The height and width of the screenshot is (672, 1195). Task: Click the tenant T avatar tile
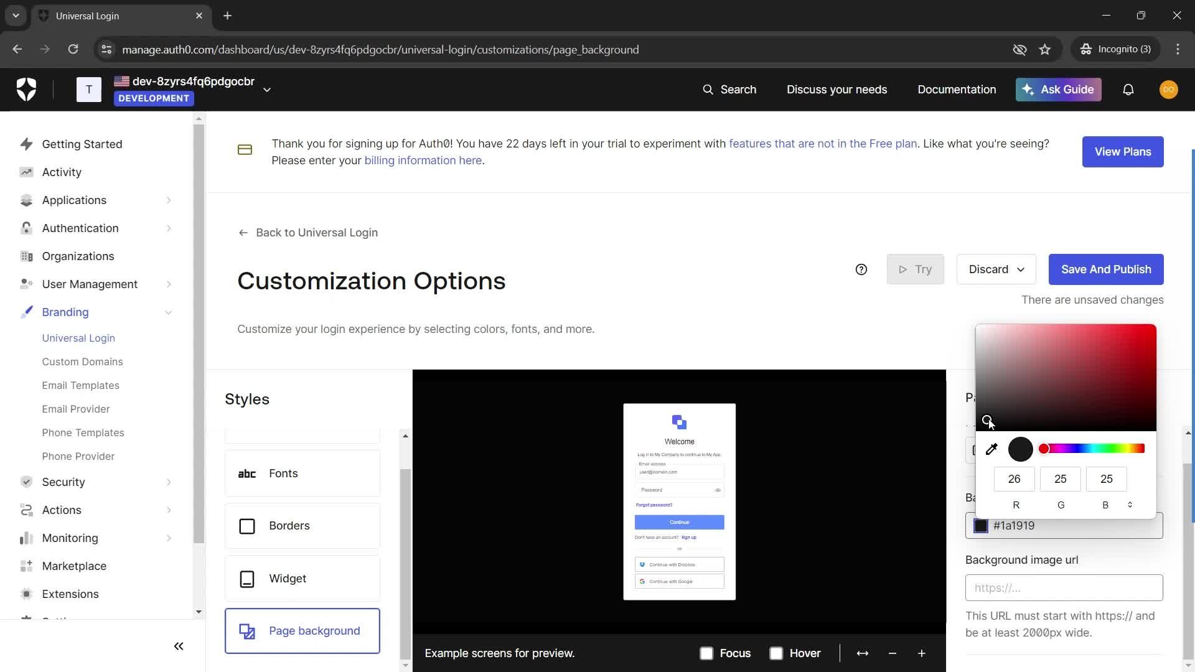click(x=89, y=90)
